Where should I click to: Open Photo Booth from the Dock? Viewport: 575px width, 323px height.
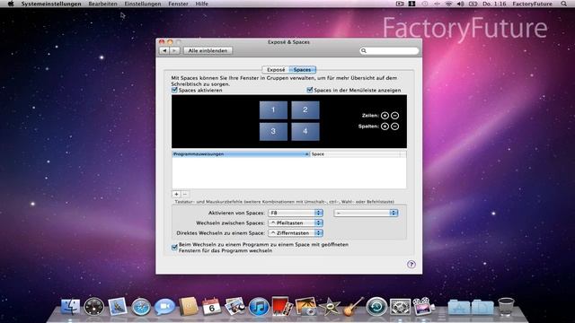282,306
